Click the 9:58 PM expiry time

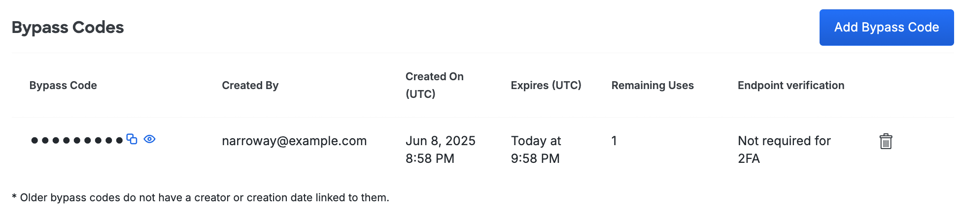(x=535, y=159)
